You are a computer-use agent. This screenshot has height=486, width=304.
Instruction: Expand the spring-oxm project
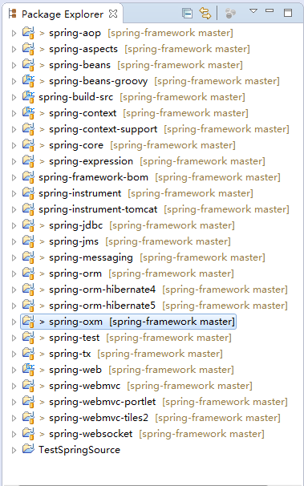(14, 322)
